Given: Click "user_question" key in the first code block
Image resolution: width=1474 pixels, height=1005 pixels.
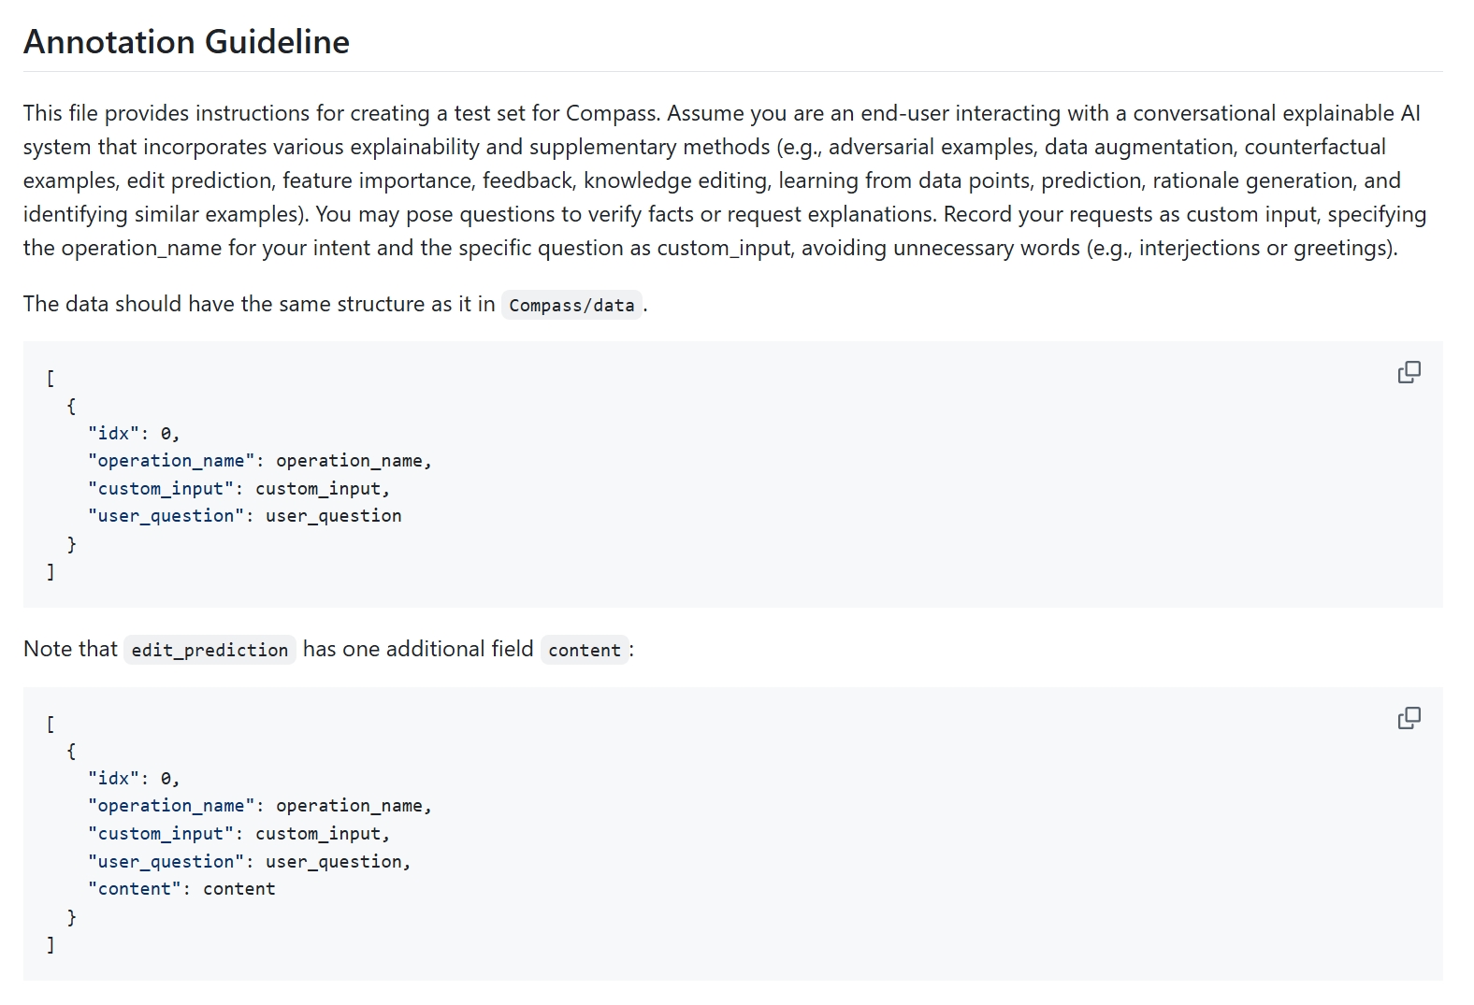Looking at the screenshot, I should 166,515.
